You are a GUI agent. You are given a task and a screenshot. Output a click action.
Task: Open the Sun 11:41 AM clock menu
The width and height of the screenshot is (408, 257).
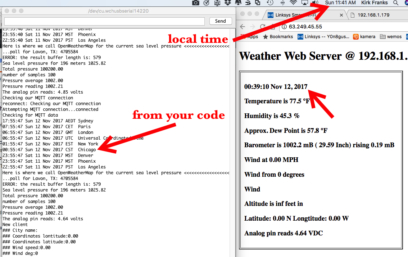coord(340,3)
